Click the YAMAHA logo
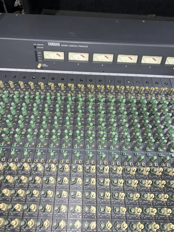 (54, 44)
